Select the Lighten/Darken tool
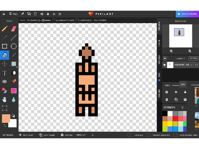199x149 pixels. (x=14, y=73)
